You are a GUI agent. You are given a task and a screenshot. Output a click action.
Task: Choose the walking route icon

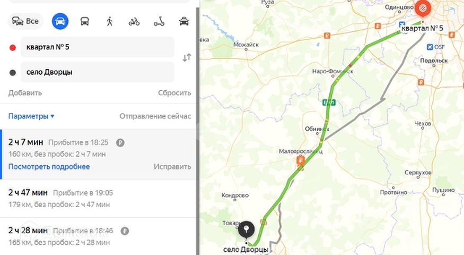(109, 21)
